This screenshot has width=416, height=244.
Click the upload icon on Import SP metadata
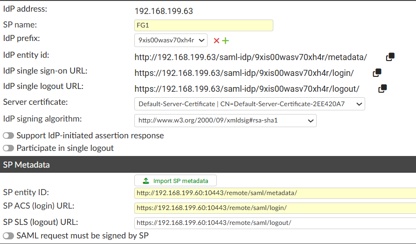point(146,181)
